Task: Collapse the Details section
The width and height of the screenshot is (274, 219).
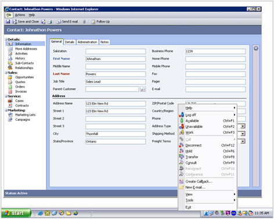Action: pos(6,40)
